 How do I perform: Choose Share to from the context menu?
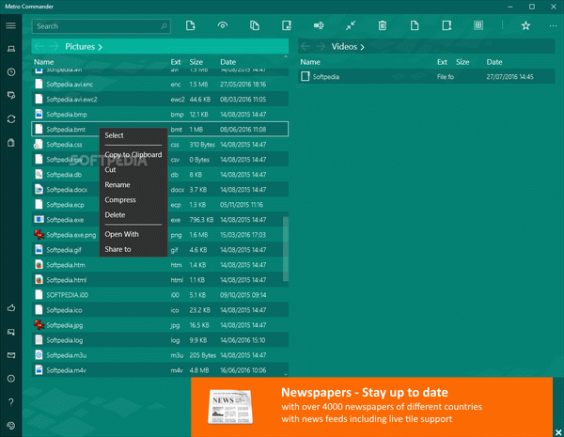coord(133,249)
